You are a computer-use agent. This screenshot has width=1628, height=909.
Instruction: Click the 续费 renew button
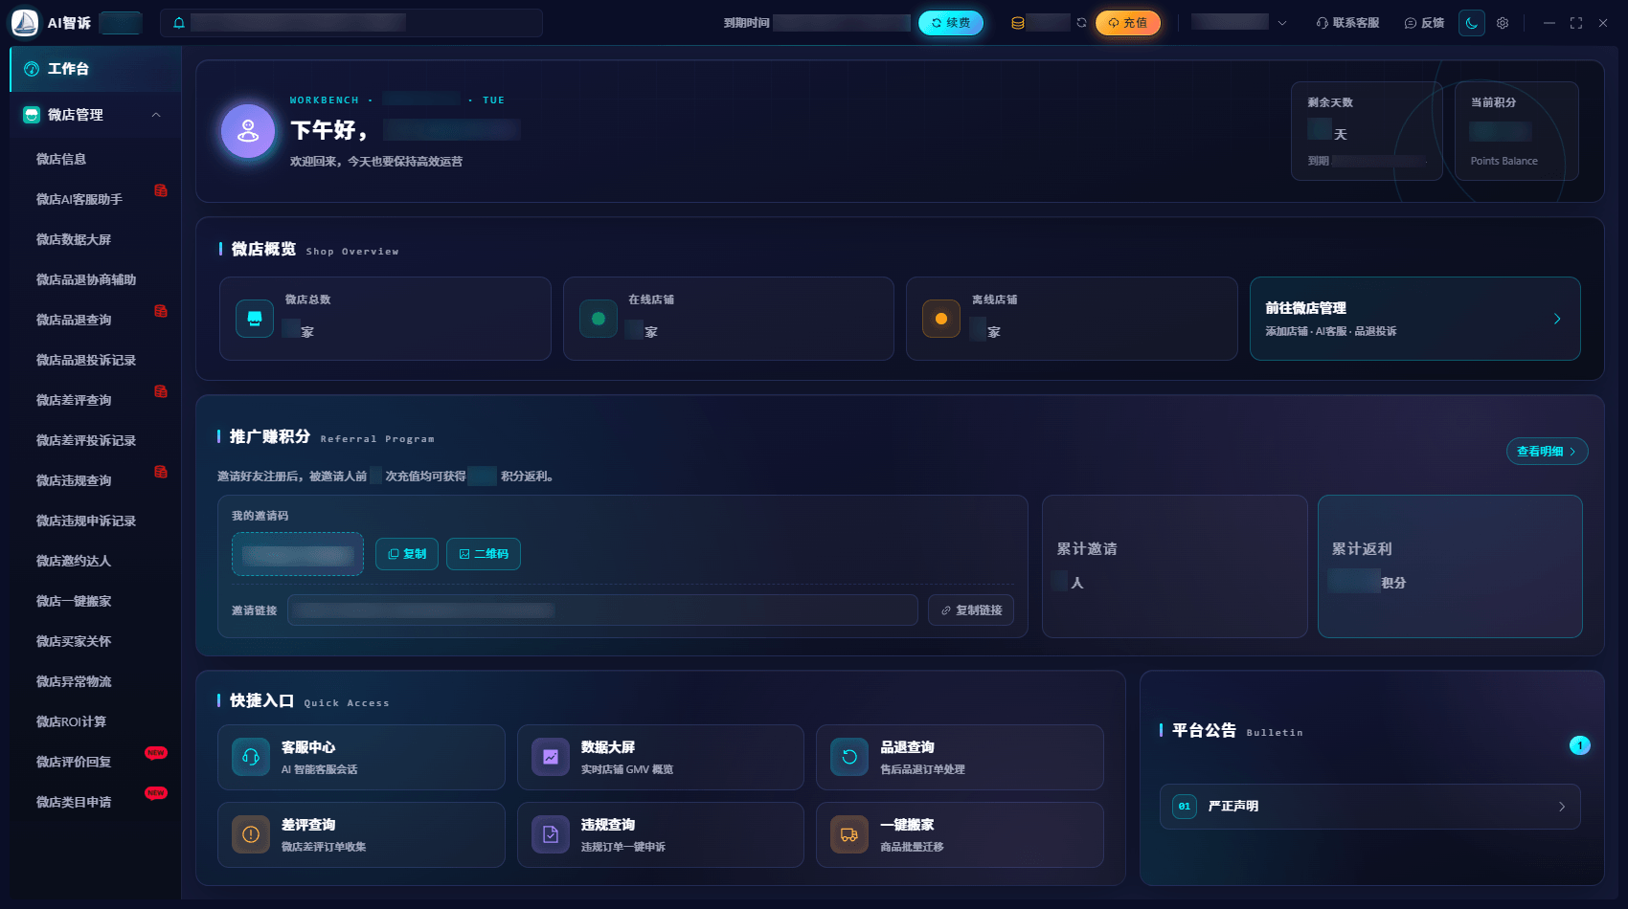click(x=951, y=23)
